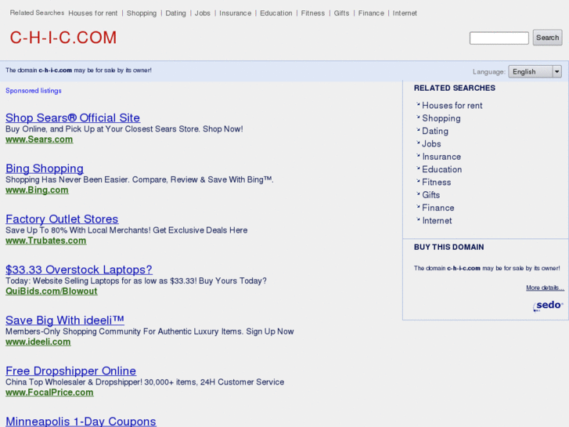This screenshot has height=427, width=569.
Task: Click QuiBids laptops ad description text
Action: point(136,280)
